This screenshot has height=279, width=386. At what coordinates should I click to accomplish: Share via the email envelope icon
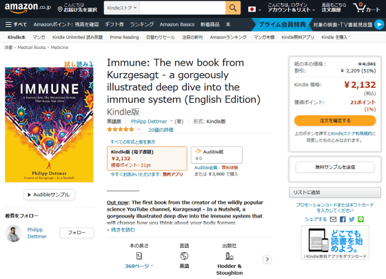pyautogui.click(x=333, y=220)
